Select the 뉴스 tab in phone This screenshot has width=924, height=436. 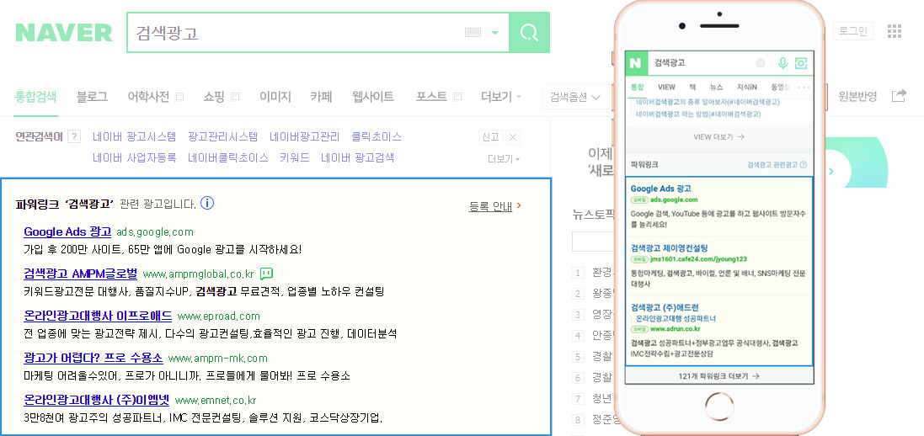716,88
